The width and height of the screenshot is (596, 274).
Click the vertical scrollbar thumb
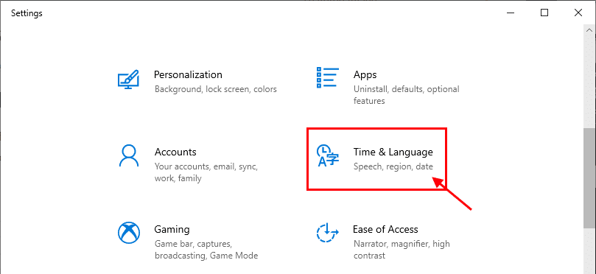(589, 178)
